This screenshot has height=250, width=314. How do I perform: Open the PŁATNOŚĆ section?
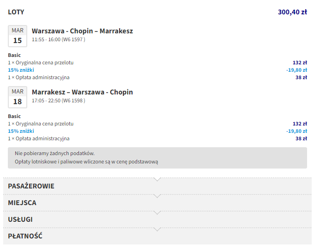pyautogui.click(x=25, y=236)
